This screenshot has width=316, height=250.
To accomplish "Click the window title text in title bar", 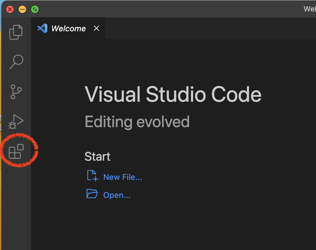I will [310, 9].
